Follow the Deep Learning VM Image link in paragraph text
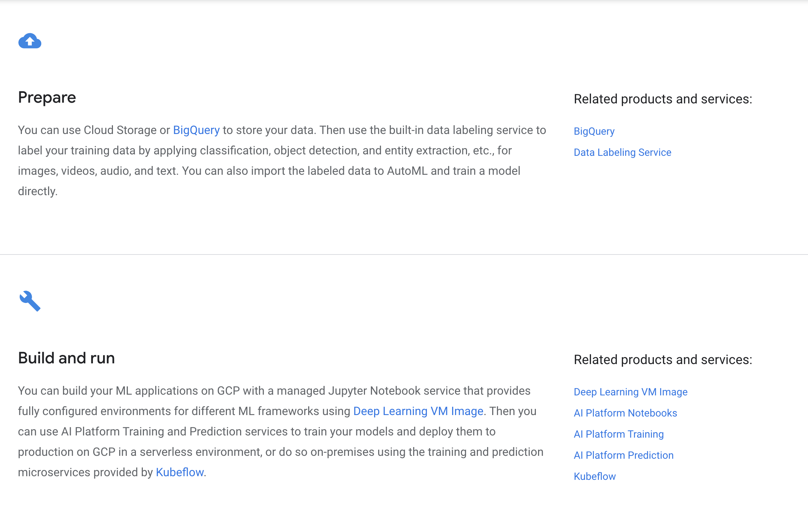The height and width of the screenshot is (525, 808). tap(418, 411)
